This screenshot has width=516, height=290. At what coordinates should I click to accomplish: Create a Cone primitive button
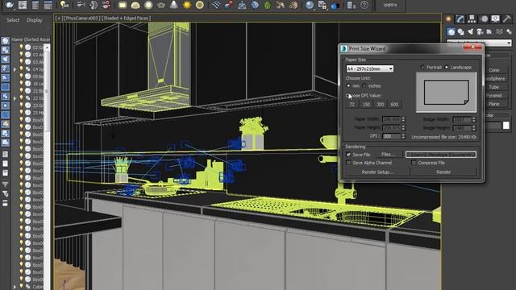coord(494,70)
